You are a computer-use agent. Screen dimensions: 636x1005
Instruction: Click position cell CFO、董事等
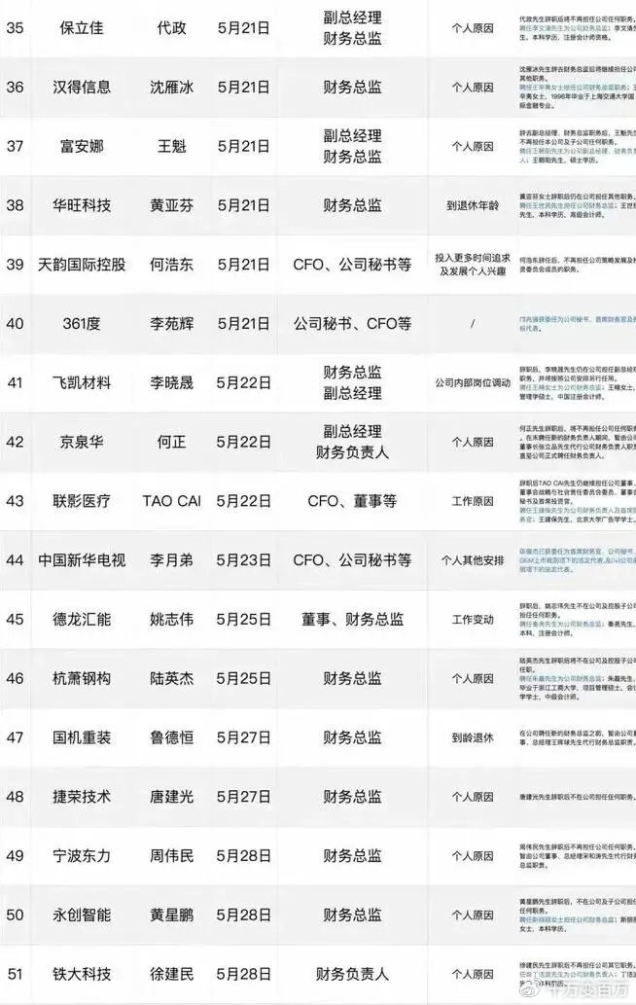click(352, 501)
